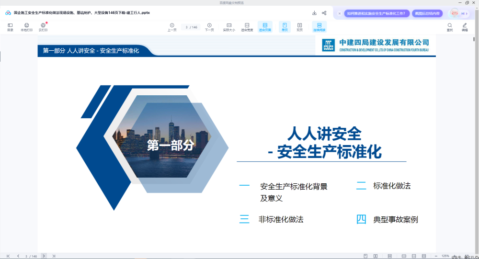Download the document via the download icon
Image resolution: width=479 pixels, height=259 pixels.
(x=314, y=13)
